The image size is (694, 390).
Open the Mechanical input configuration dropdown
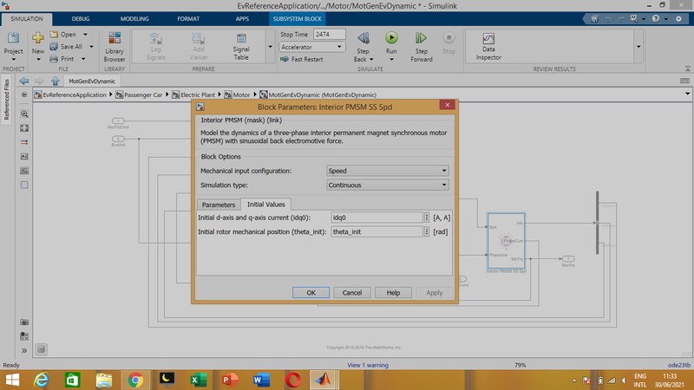coord(387,171)
